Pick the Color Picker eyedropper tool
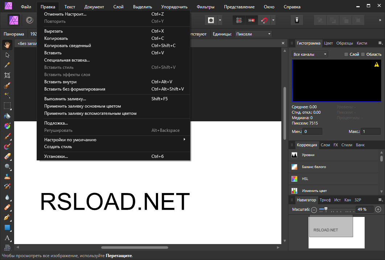The image size is (385, 260). click(x=7, y=65)
